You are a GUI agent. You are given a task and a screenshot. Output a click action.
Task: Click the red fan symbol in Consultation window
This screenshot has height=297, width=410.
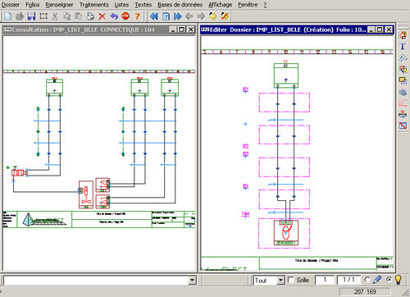[86, 194]
